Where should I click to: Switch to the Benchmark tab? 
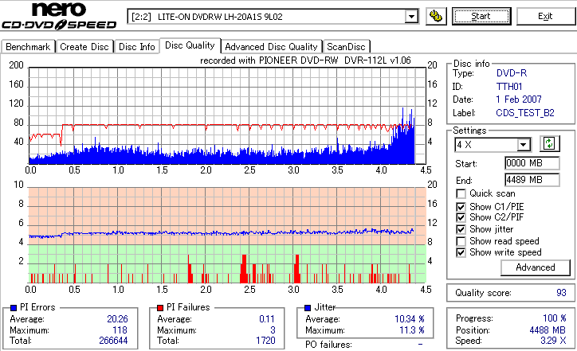click(x=28, y=47)
